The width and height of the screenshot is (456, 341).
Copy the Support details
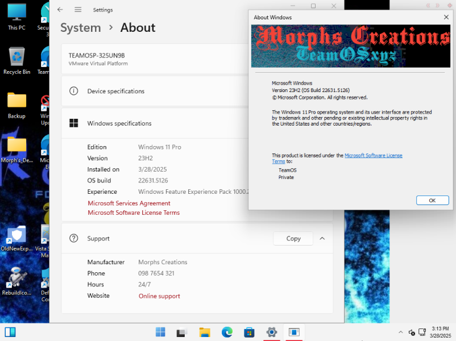293,238
